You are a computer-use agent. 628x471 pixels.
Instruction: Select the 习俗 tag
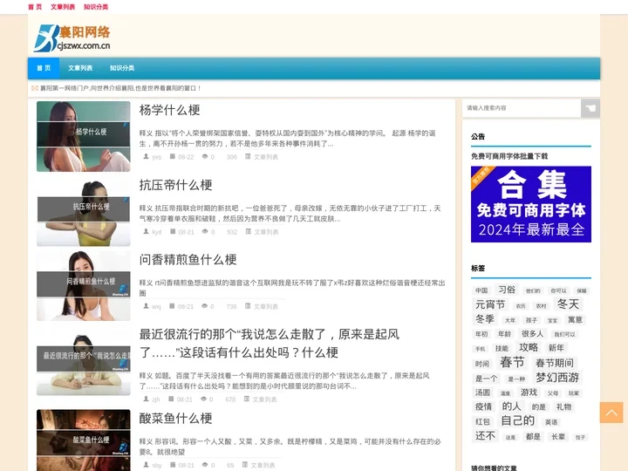click(x=507, y=290)
